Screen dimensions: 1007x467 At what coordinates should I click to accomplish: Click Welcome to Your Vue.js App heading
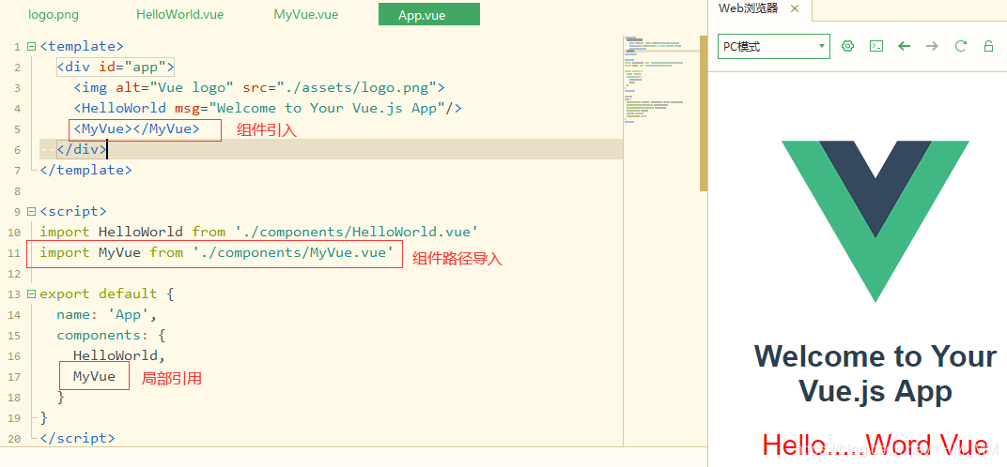click(875, 373)
